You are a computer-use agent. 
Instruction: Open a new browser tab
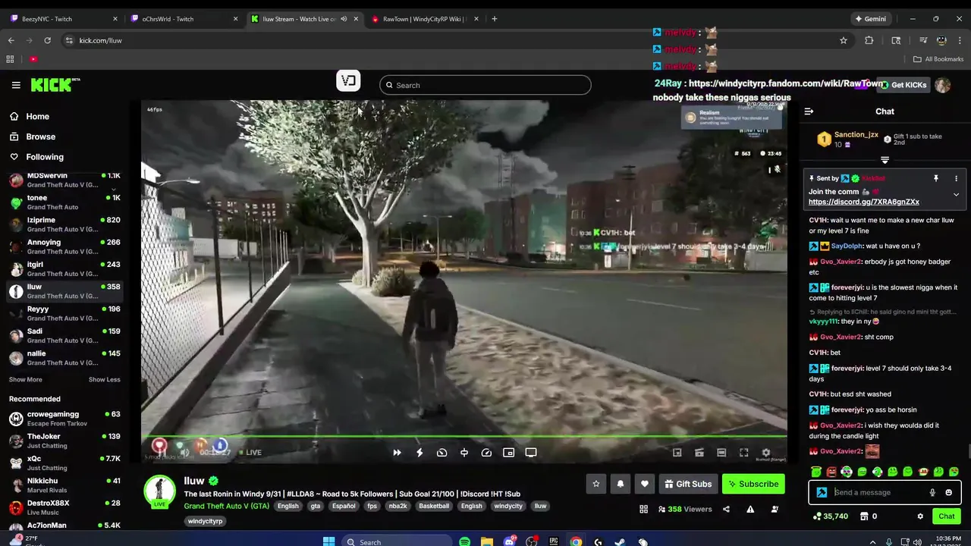point(495,19)
